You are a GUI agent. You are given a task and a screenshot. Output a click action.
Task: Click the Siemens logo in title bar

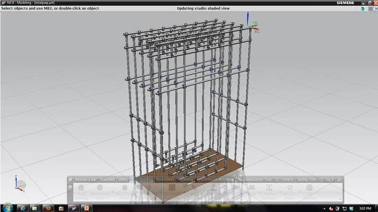point(345,3)
